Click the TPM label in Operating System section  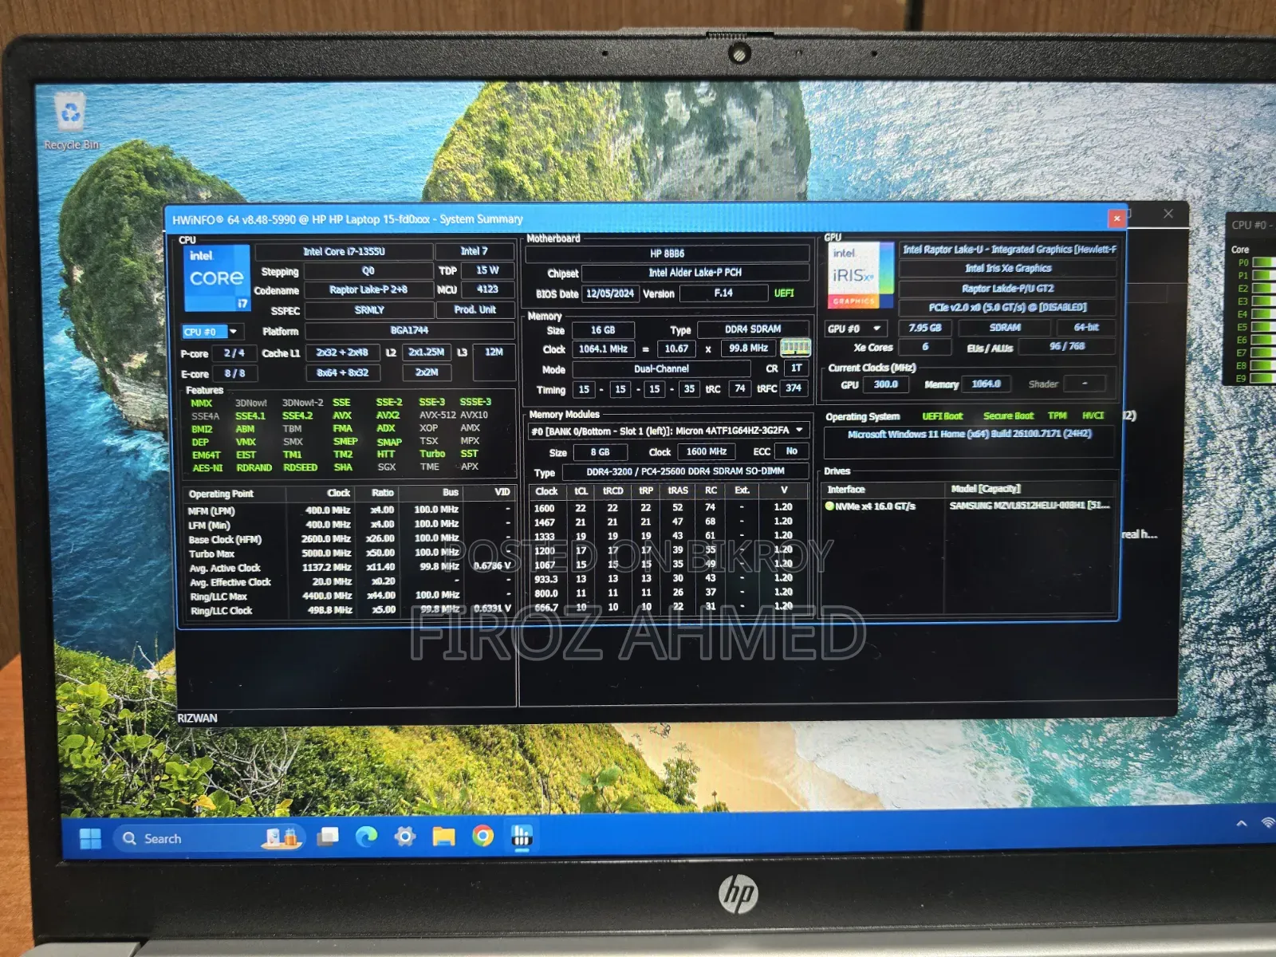(x=1057, y=415)
